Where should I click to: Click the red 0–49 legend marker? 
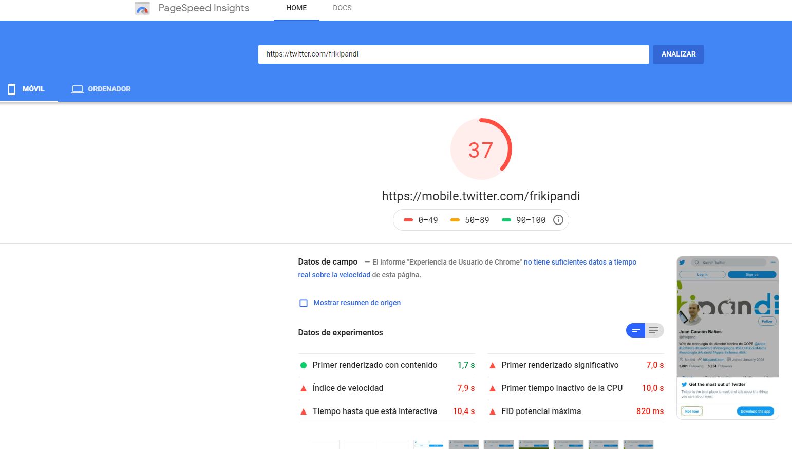point(408,220)
